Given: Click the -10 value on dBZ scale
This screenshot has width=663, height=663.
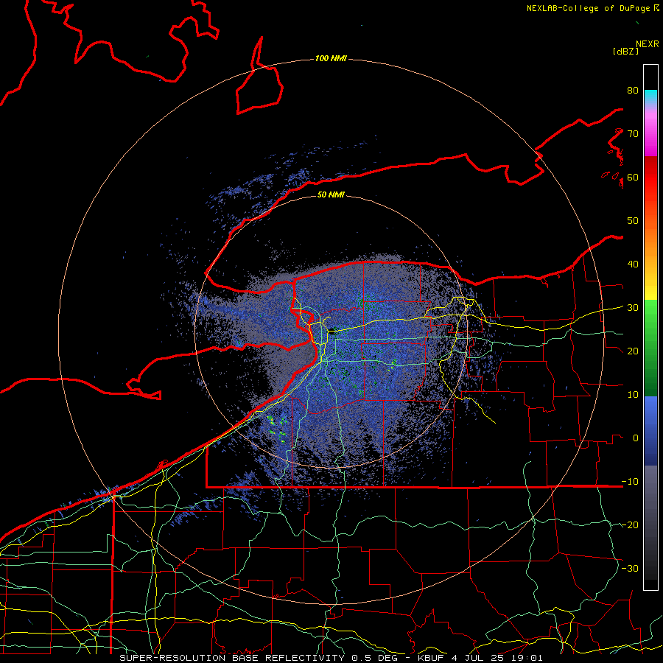Looking at the screenshot, I should [630, 482].
